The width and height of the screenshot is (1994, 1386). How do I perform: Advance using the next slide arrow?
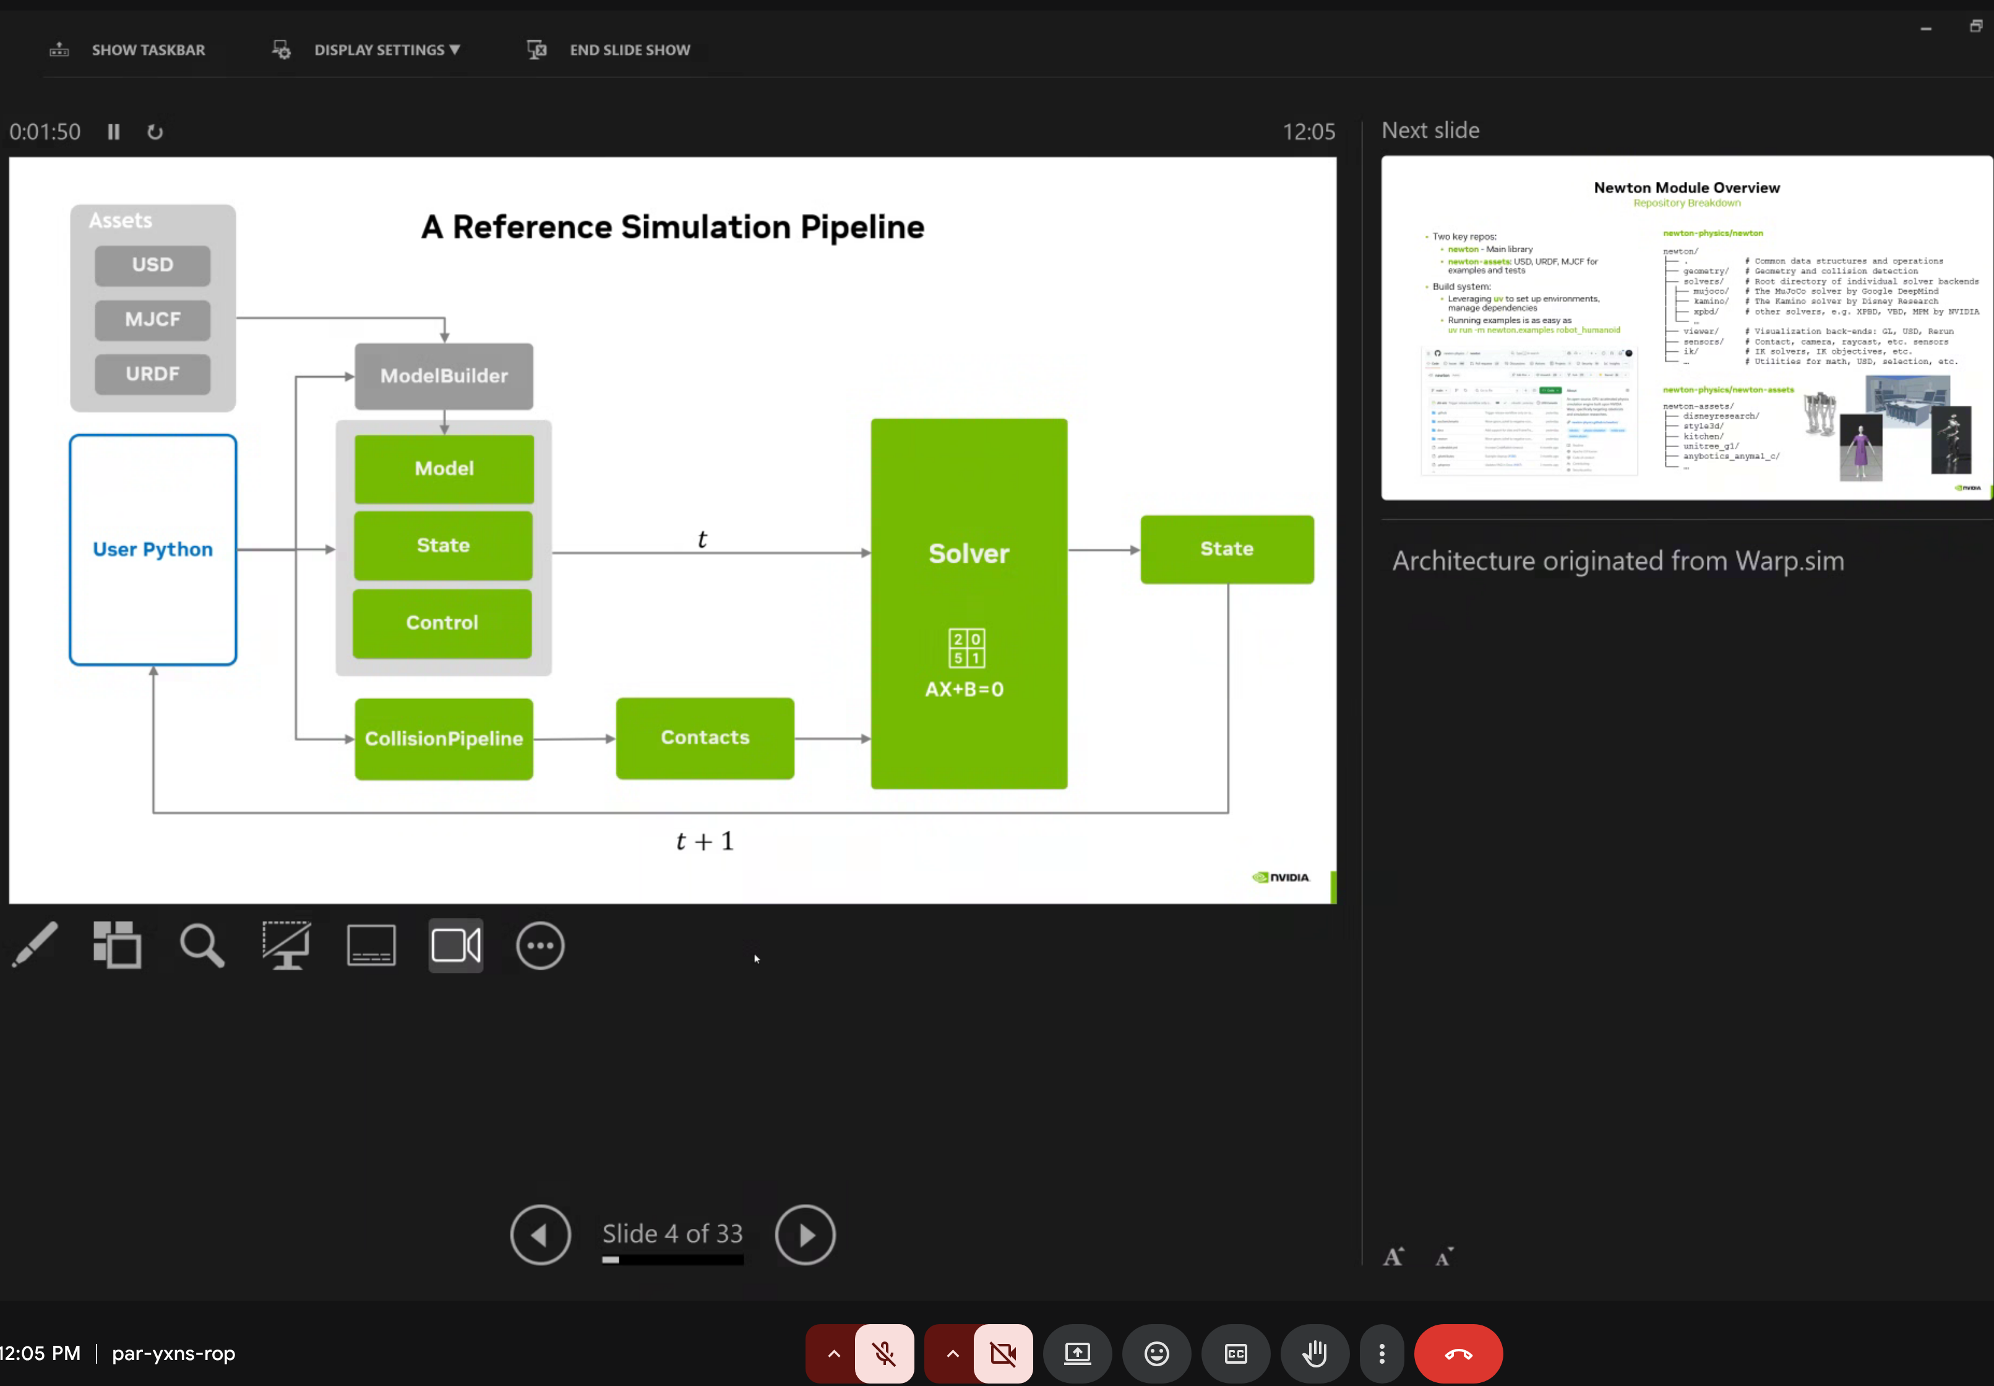pos(804,1234)
